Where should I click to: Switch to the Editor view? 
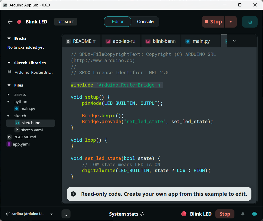tap(118, 22)
